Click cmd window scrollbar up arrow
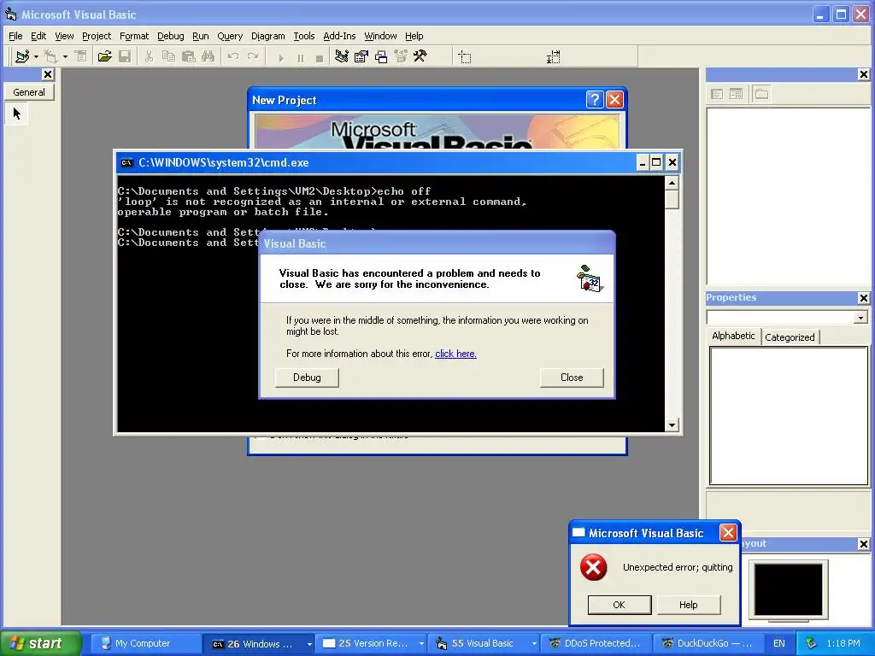 coord(672,183)
